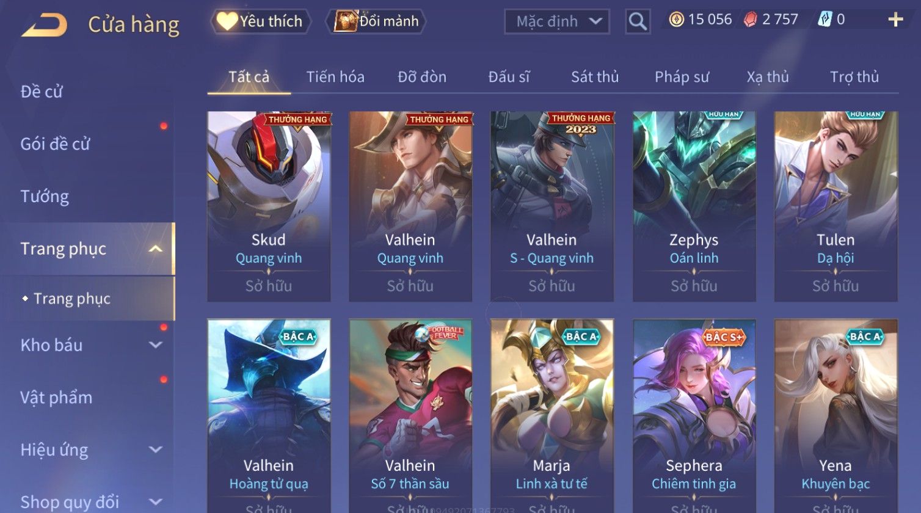Screen dimensions: 921x513
Task: Switch to the Sát thủ tab
Action: (x=595, y=77)
